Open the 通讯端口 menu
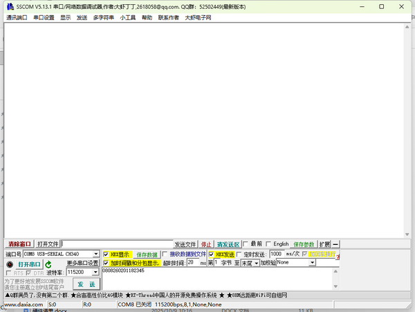Image resolution: width=415 pixels, height=312 pixels. coord(17,17)
